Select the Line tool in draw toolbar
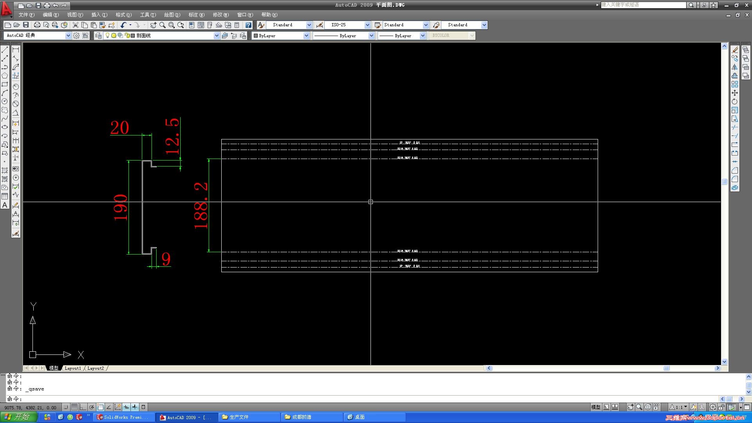The width and height of the screenshot is (752, 423). click(x=5, y=50)
